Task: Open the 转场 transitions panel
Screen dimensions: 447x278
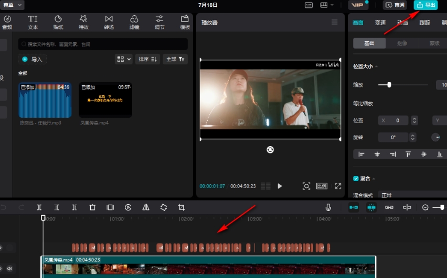Action: 109,22
